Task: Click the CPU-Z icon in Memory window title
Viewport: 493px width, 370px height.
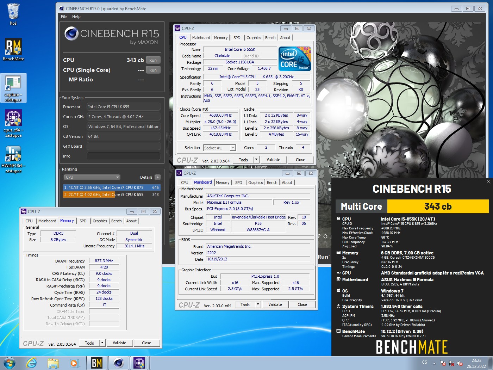Action: click(x=24, y=211)
